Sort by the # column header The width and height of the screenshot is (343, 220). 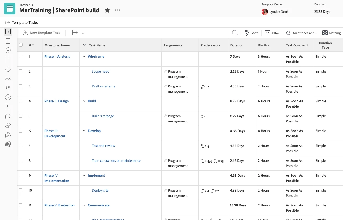32,45
